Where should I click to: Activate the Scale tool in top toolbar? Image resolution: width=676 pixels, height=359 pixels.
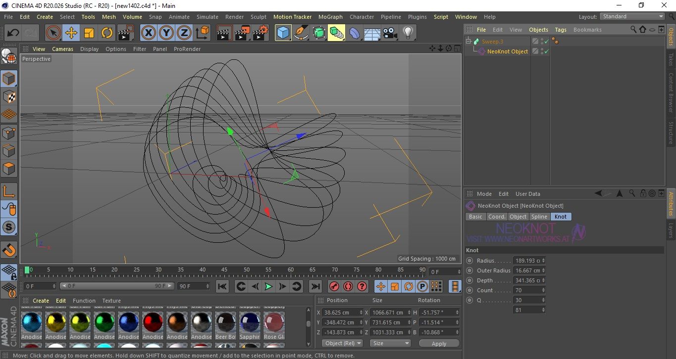coord(89,33)
